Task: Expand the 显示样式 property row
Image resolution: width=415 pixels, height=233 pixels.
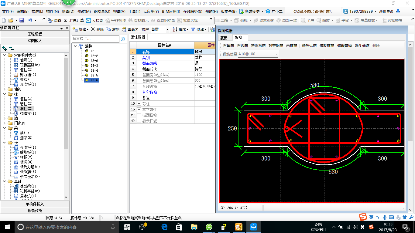Action: 139,121
